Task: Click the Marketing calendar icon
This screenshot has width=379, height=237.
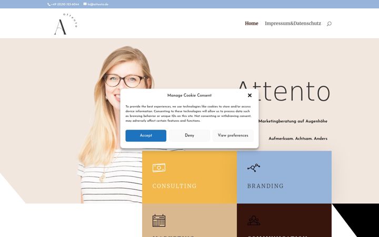Action: pos(159,221)
